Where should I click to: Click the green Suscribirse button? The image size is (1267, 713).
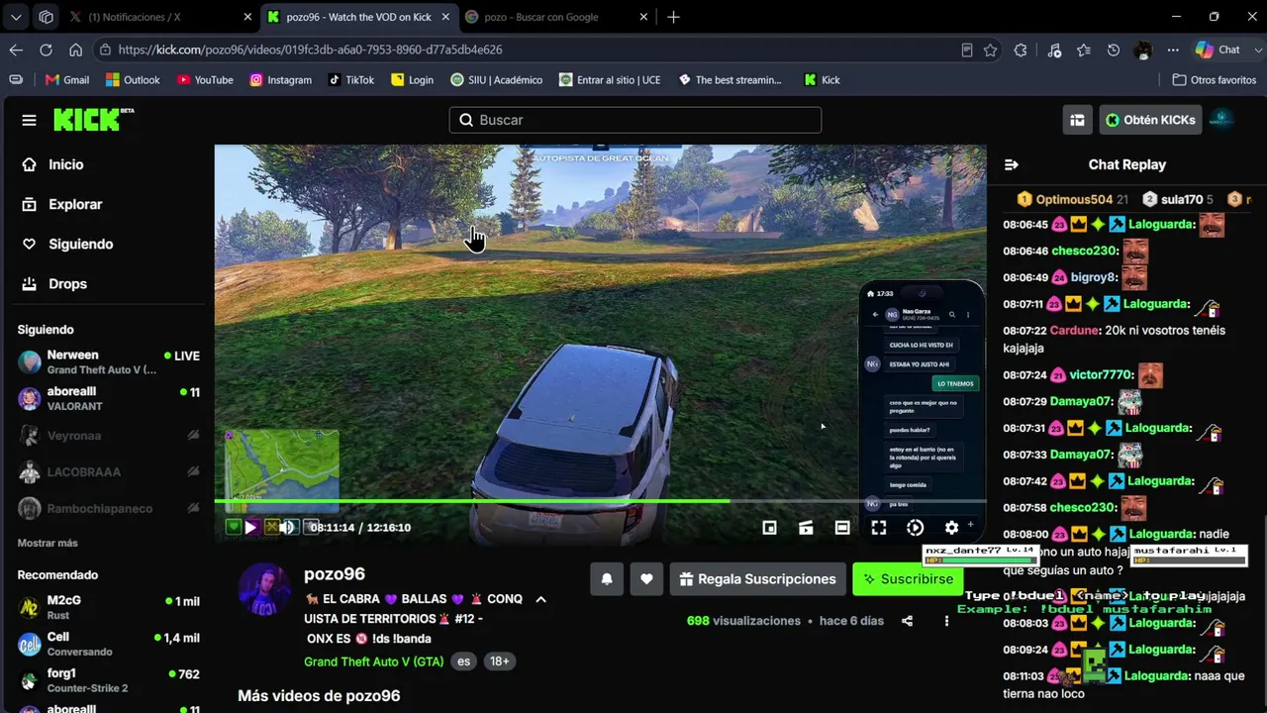pyautogui.click(x=908, y=579)
